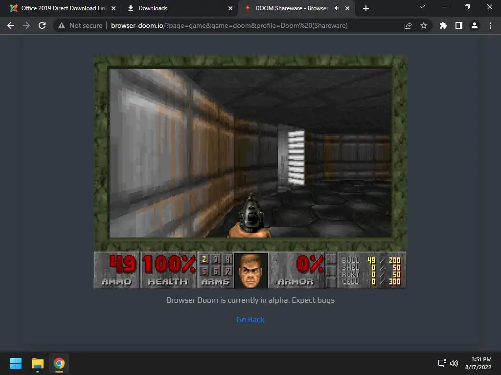Open network settings in system tray
This screenshot has width=501, height=375.
tap(442, 363)
